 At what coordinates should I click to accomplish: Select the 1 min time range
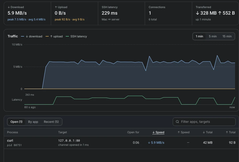point(199,36)
